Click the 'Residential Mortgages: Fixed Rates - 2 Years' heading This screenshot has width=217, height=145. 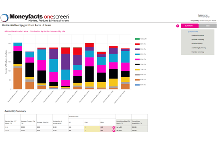(27, 25)
